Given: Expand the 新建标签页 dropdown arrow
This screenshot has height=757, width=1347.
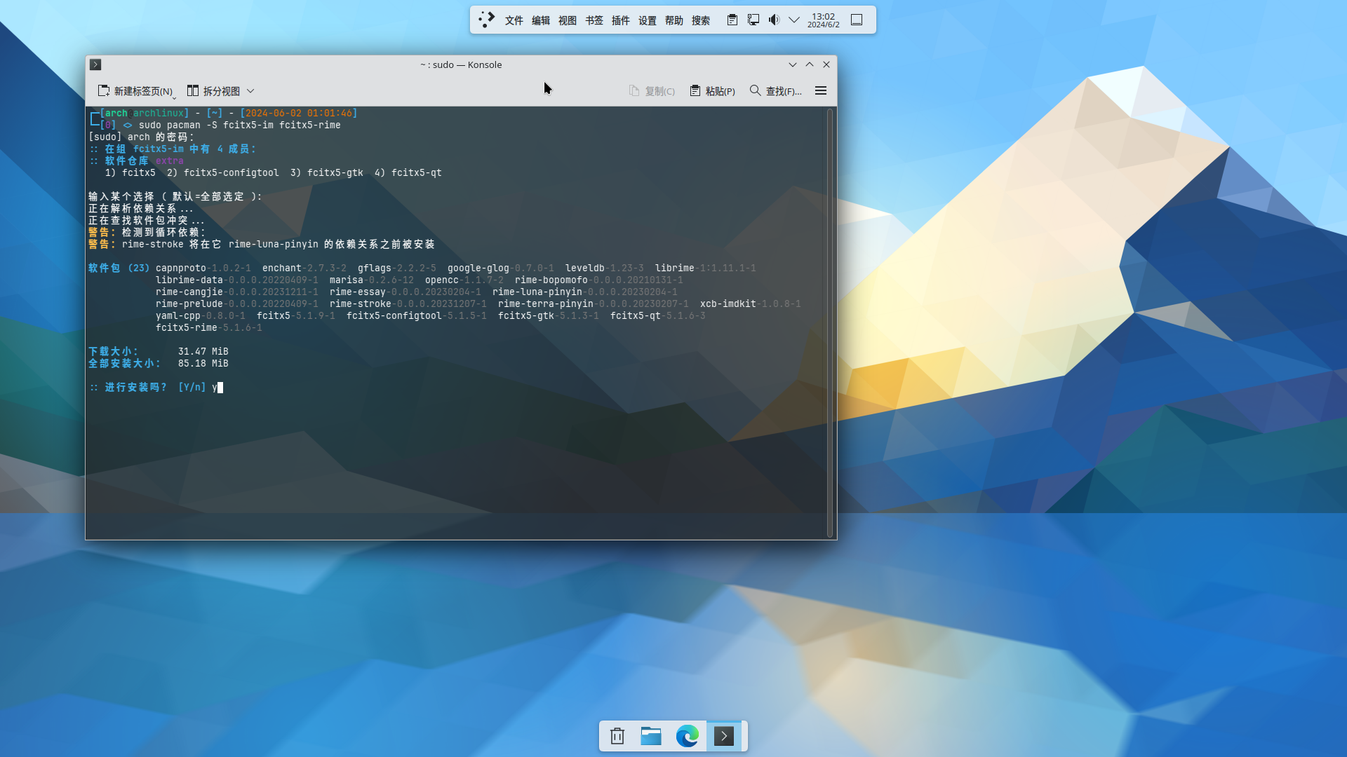Looking at the screenshot, I should (x=175, y=97).
